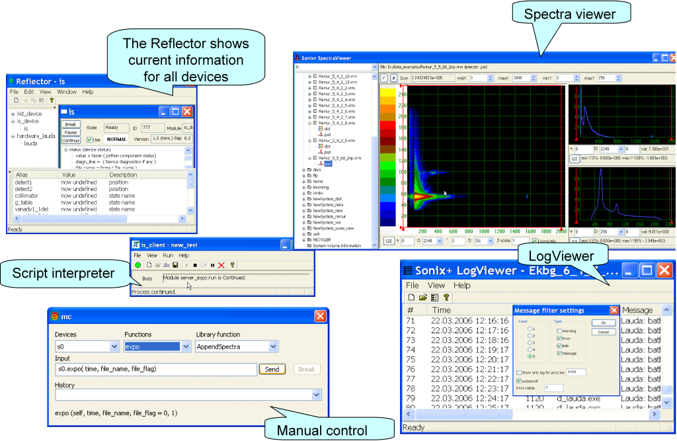
Task: Open the Window menu in Reflector
Action: [x=66, y=92]
